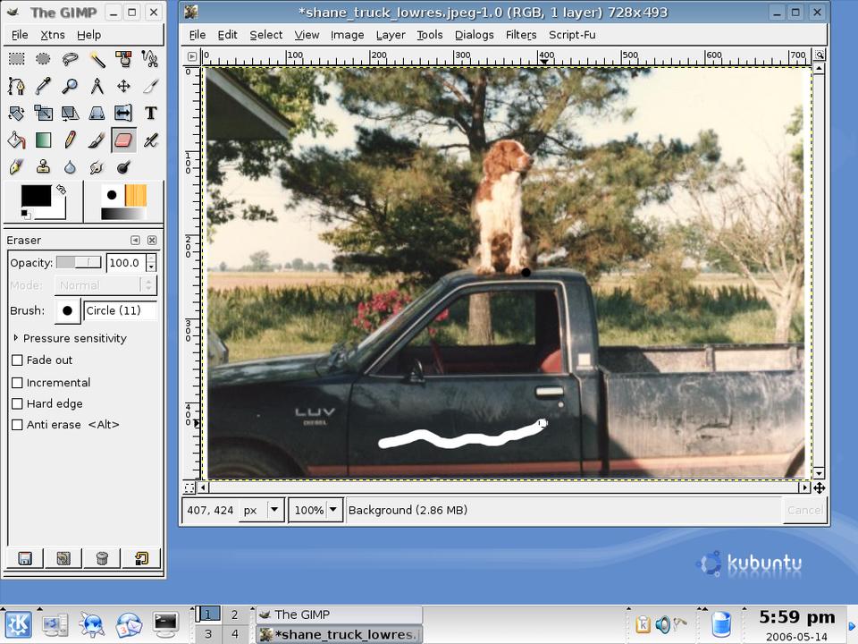This screenshot has height=644, width=858.
Task: Open the 100% zoom level dropdown
Action: [333, 510]
